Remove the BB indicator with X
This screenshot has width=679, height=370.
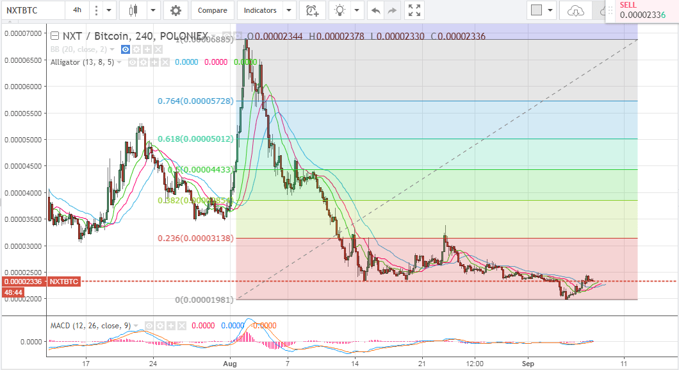(158, 49)
